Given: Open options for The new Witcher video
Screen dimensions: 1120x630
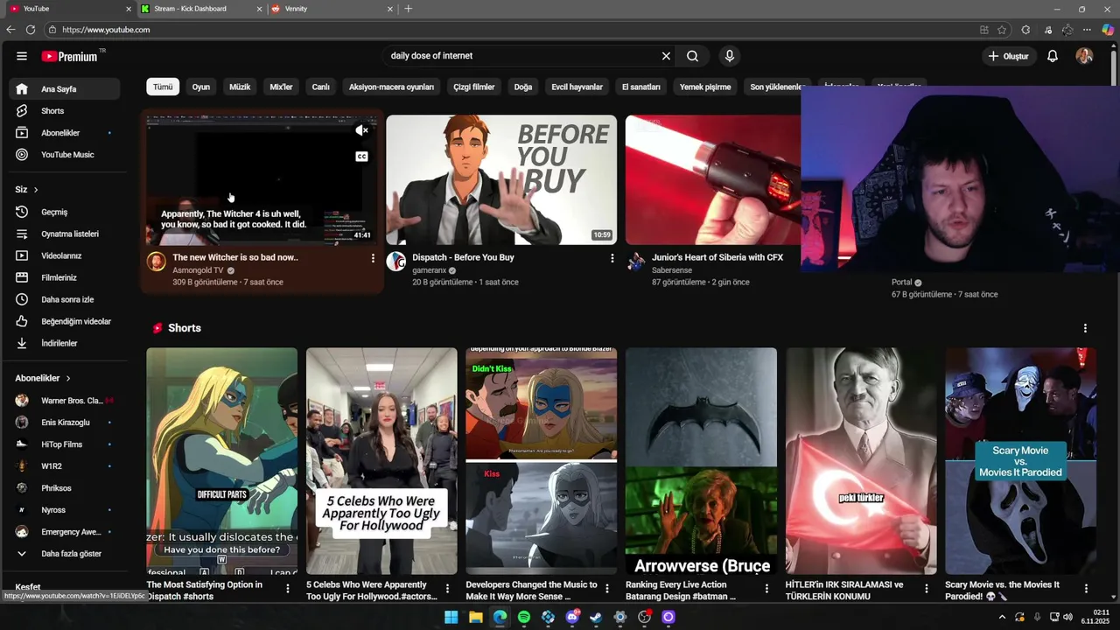Looking at the screenshot, I should (x=373, y=258).
